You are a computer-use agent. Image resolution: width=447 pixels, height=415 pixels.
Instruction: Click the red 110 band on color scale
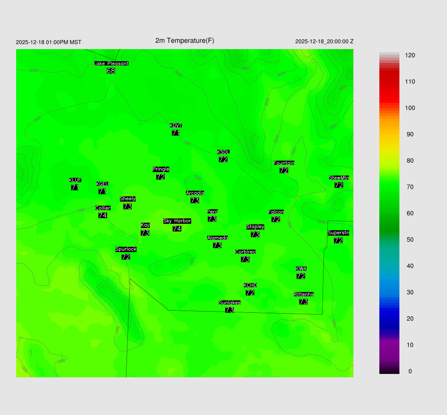389,82
